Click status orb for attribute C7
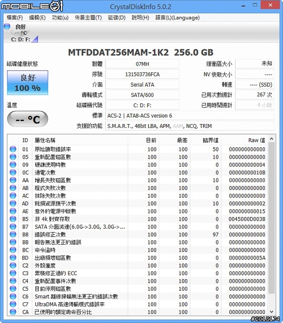The width and height of the screenshot is (283, 323). point(13,304)
